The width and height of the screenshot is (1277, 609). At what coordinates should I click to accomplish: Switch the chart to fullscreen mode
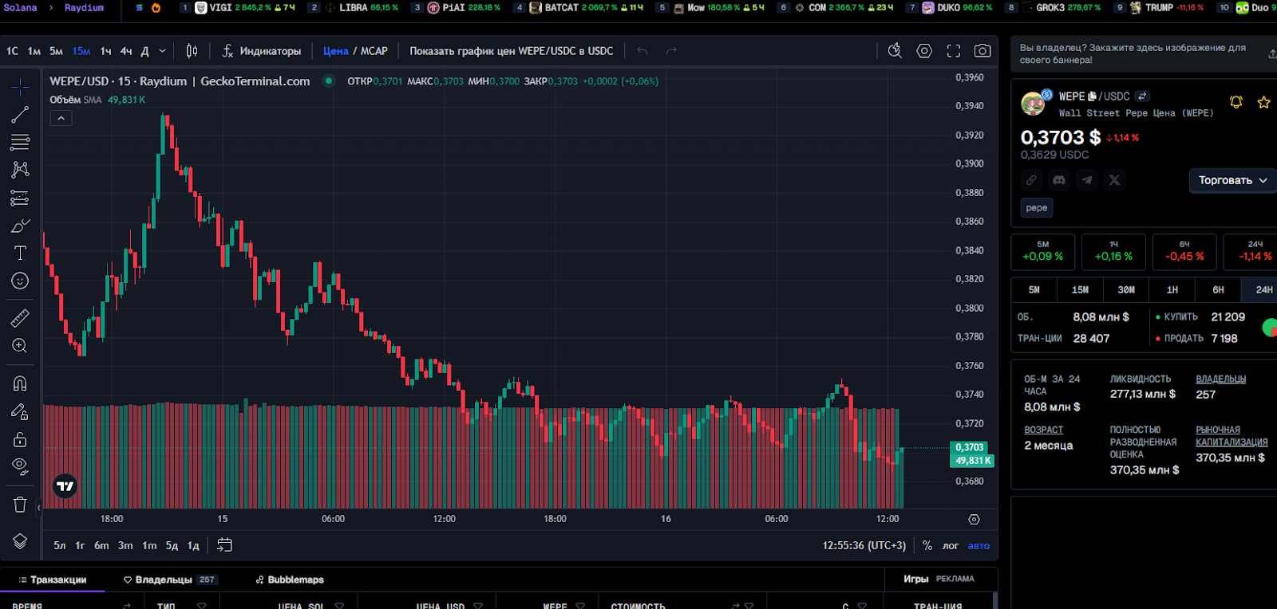coord(954,51)
